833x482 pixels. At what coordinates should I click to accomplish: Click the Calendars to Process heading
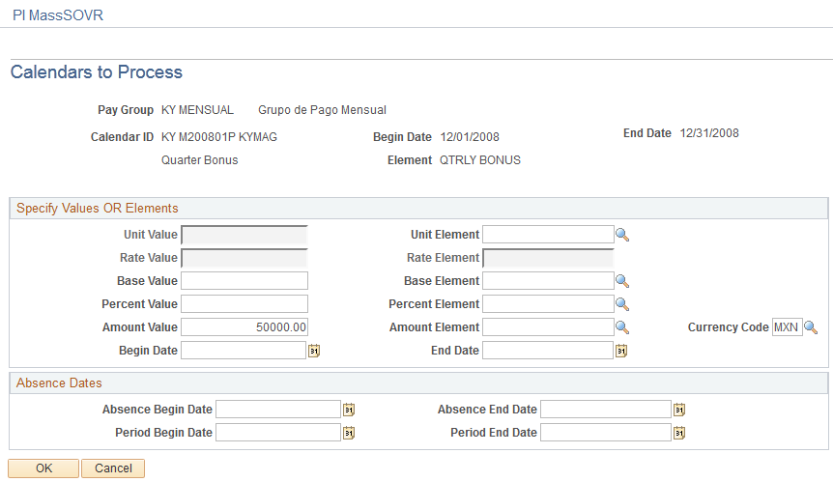click(97, 72)
